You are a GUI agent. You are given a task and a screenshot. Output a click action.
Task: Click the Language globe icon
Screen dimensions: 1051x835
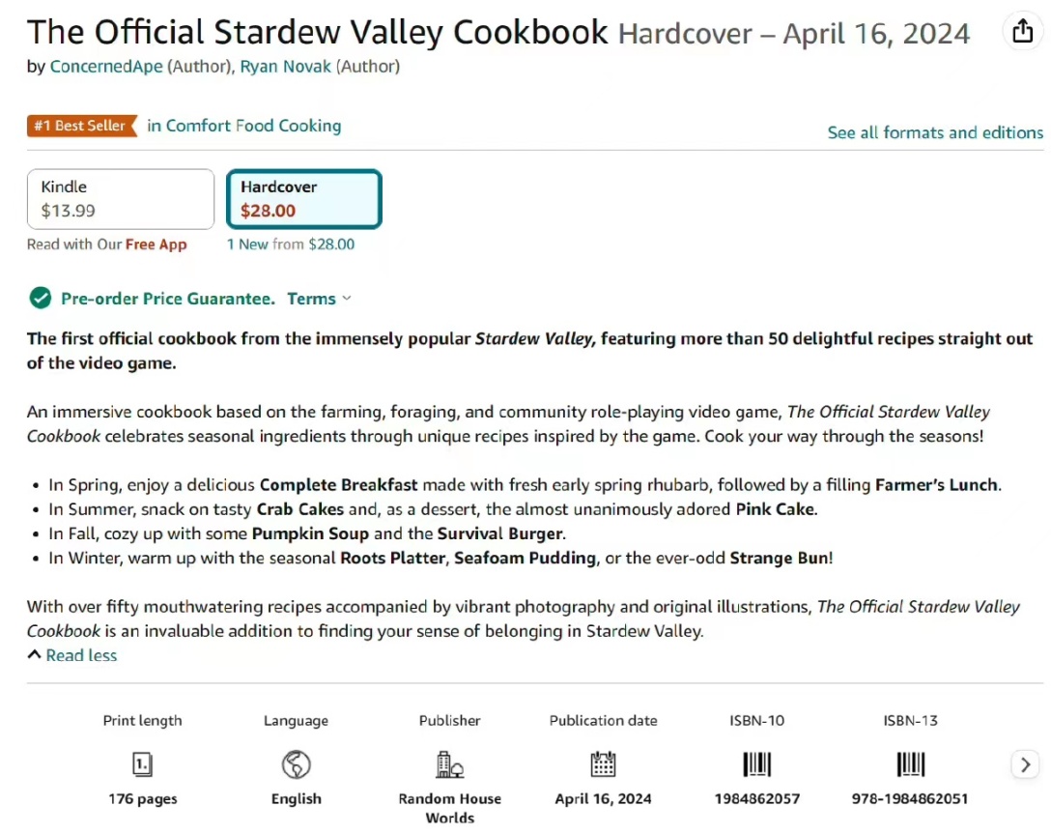[296, 763]
